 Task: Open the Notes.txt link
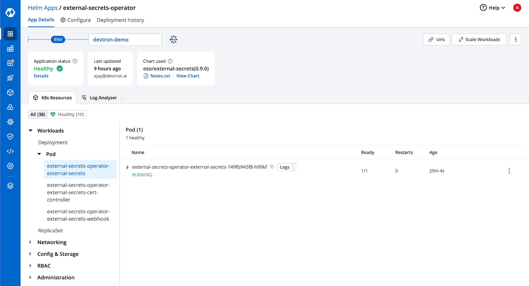(x=157, y=76)
